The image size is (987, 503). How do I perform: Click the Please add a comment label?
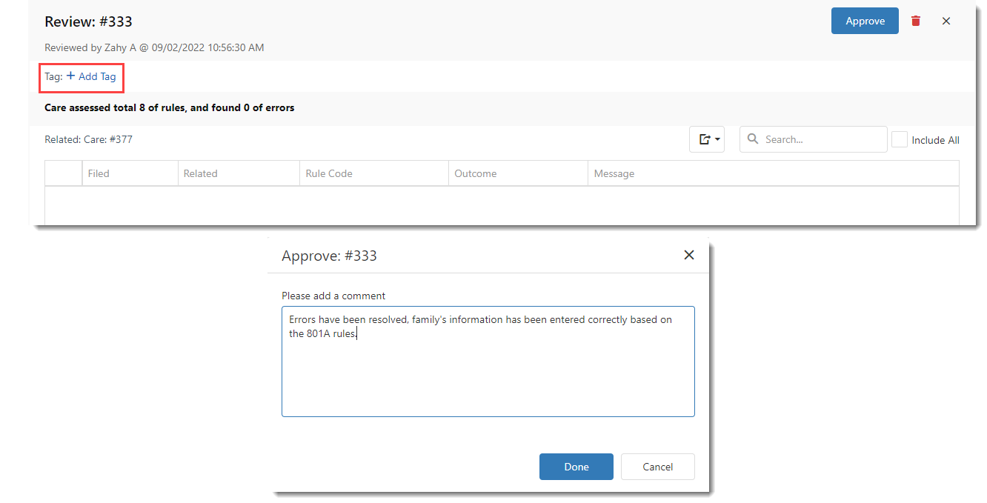(x=333, y=296)
